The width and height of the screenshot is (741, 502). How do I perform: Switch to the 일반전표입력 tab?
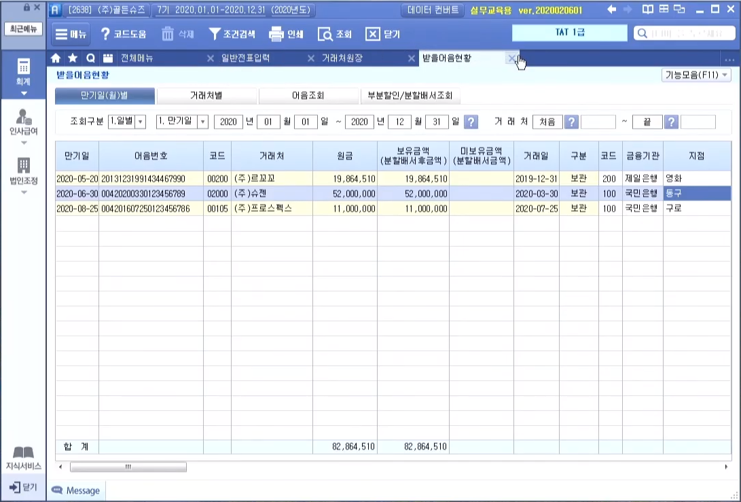pyautogui.click(x=245, y=58)
